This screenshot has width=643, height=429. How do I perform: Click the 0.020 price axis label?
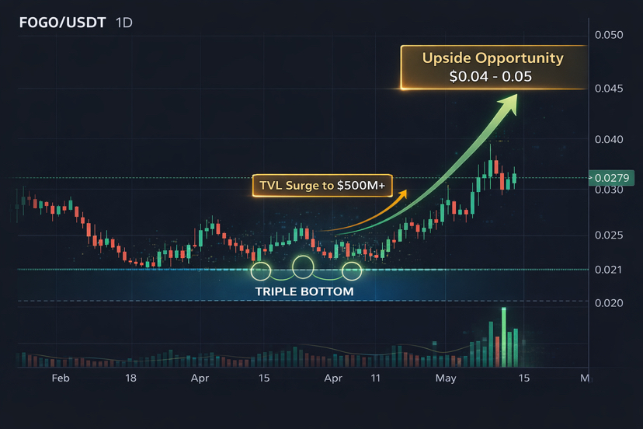point(609,303)
